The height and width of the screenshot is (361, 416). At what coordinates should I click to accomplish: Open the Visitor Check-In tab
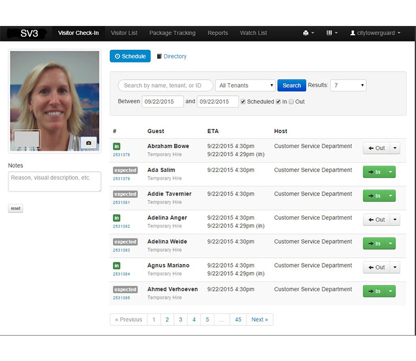pyautogui.click(x=78, y=33)
